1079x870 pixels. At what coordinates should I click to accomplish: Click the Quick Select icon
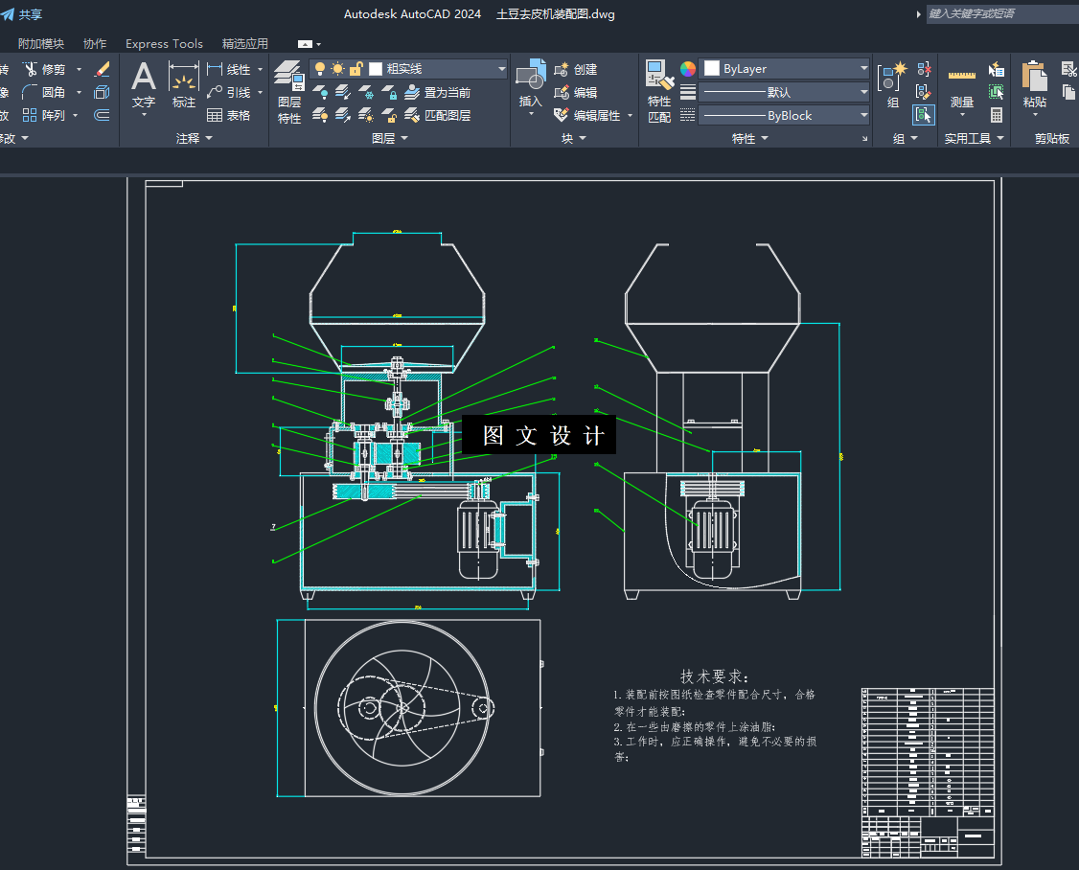click(996, 69)
